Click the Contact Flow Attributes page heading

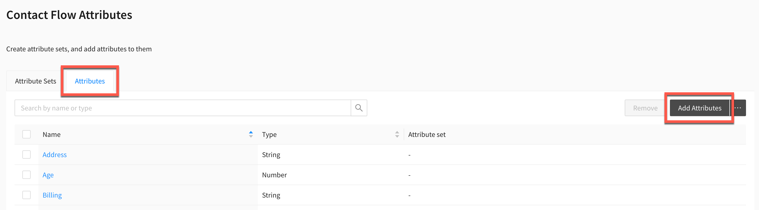pyautogui.click(x=69, y=15)
